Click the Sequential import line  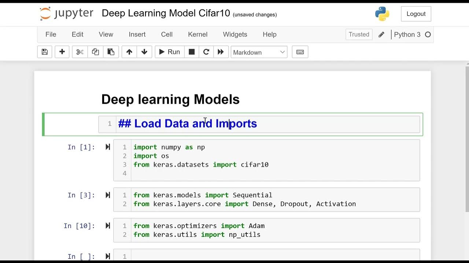click(203, 195)
